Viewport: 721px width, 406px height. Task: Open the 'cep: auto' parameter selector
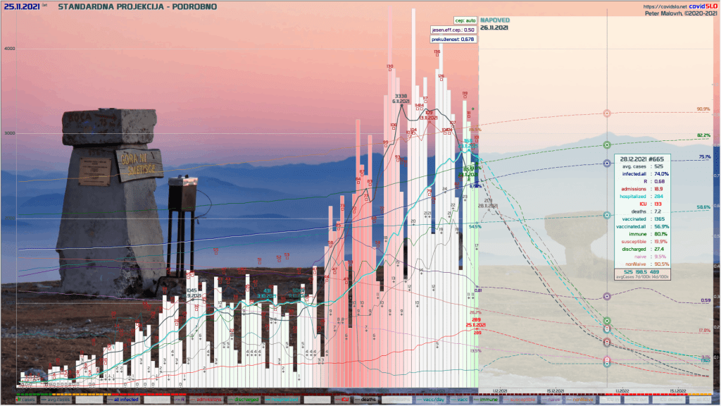(x=465, y=21)
